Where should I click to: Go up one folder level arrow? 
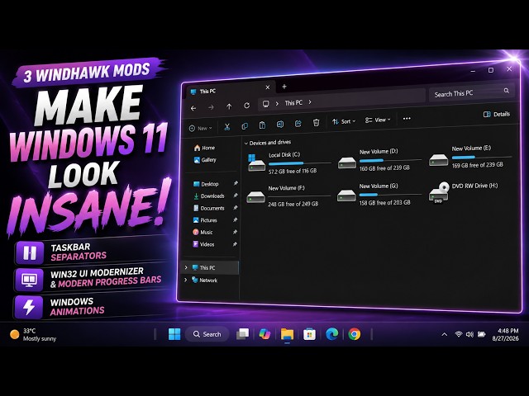pos(229,106)
